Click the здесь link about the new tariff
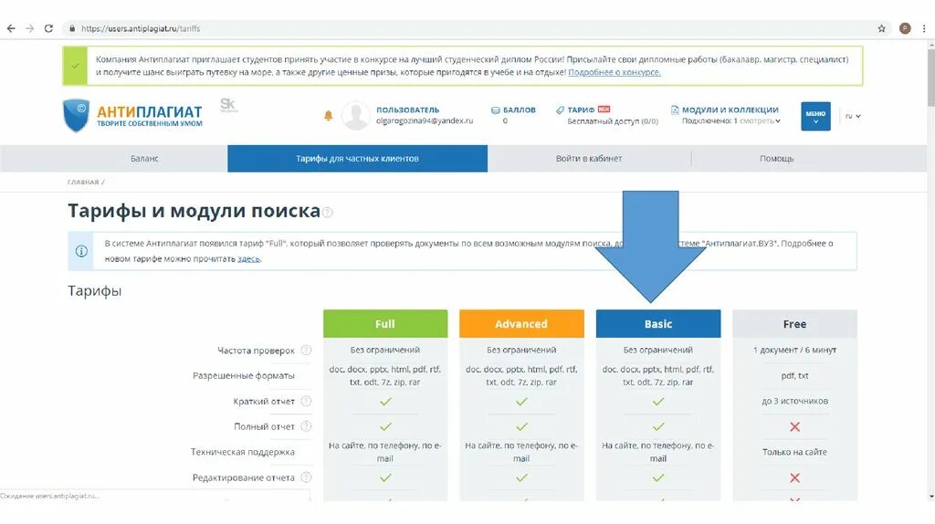935x524 pixels. [x=248, y=258]
